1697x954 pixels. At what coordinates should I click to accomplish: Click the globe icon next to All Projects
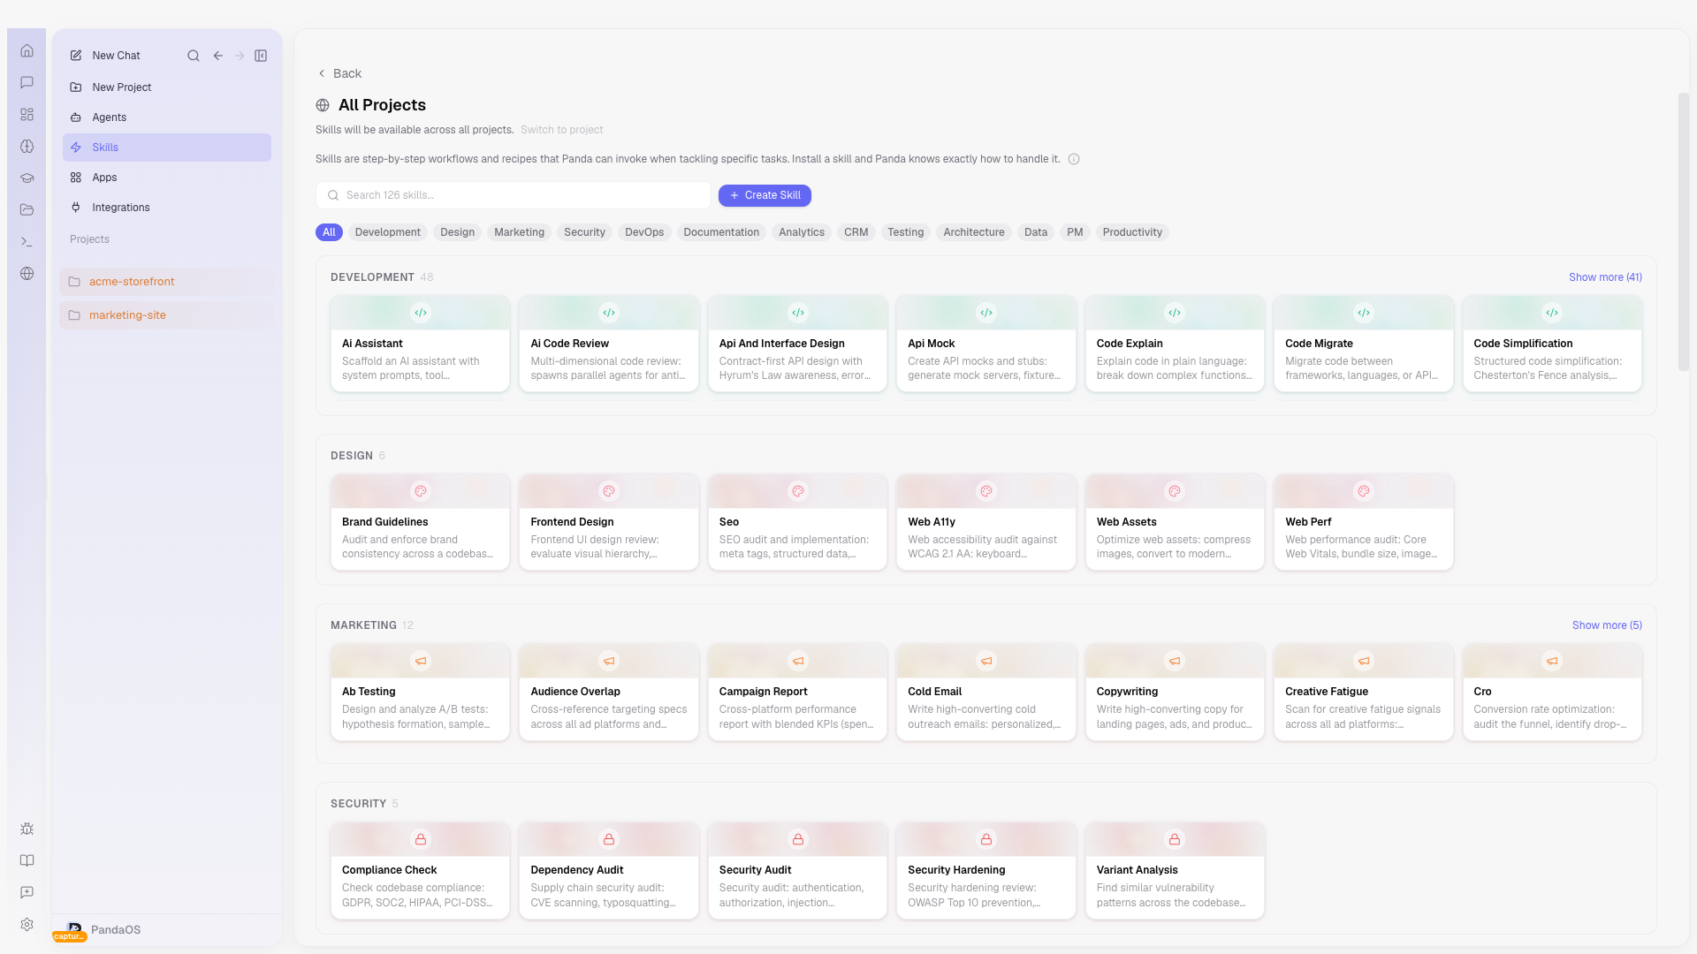tap(323, 105)
